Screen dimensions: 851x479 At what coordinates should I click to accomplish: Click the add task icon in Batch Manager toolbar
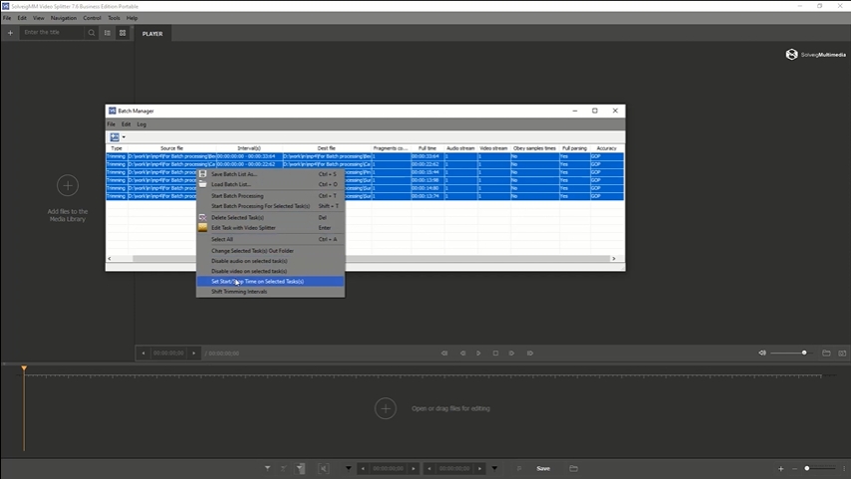point(115,137)
